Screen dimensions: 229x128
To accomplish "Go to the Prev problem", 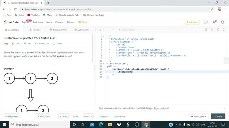I will (x=63, y=116).
